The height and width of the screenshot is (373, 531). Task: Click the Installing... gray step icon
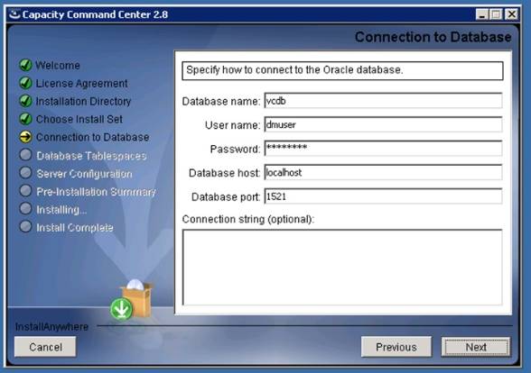point(25,208)
